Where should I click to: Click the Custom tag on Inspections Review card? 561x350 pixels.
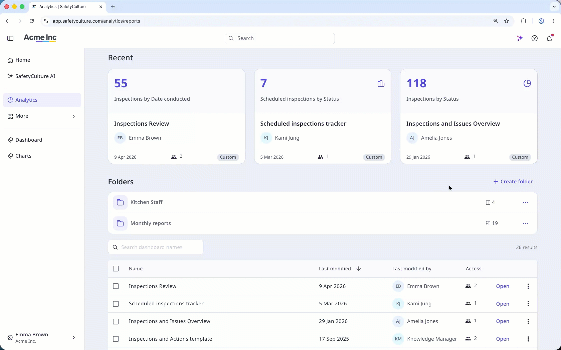(x=228, y=157)
